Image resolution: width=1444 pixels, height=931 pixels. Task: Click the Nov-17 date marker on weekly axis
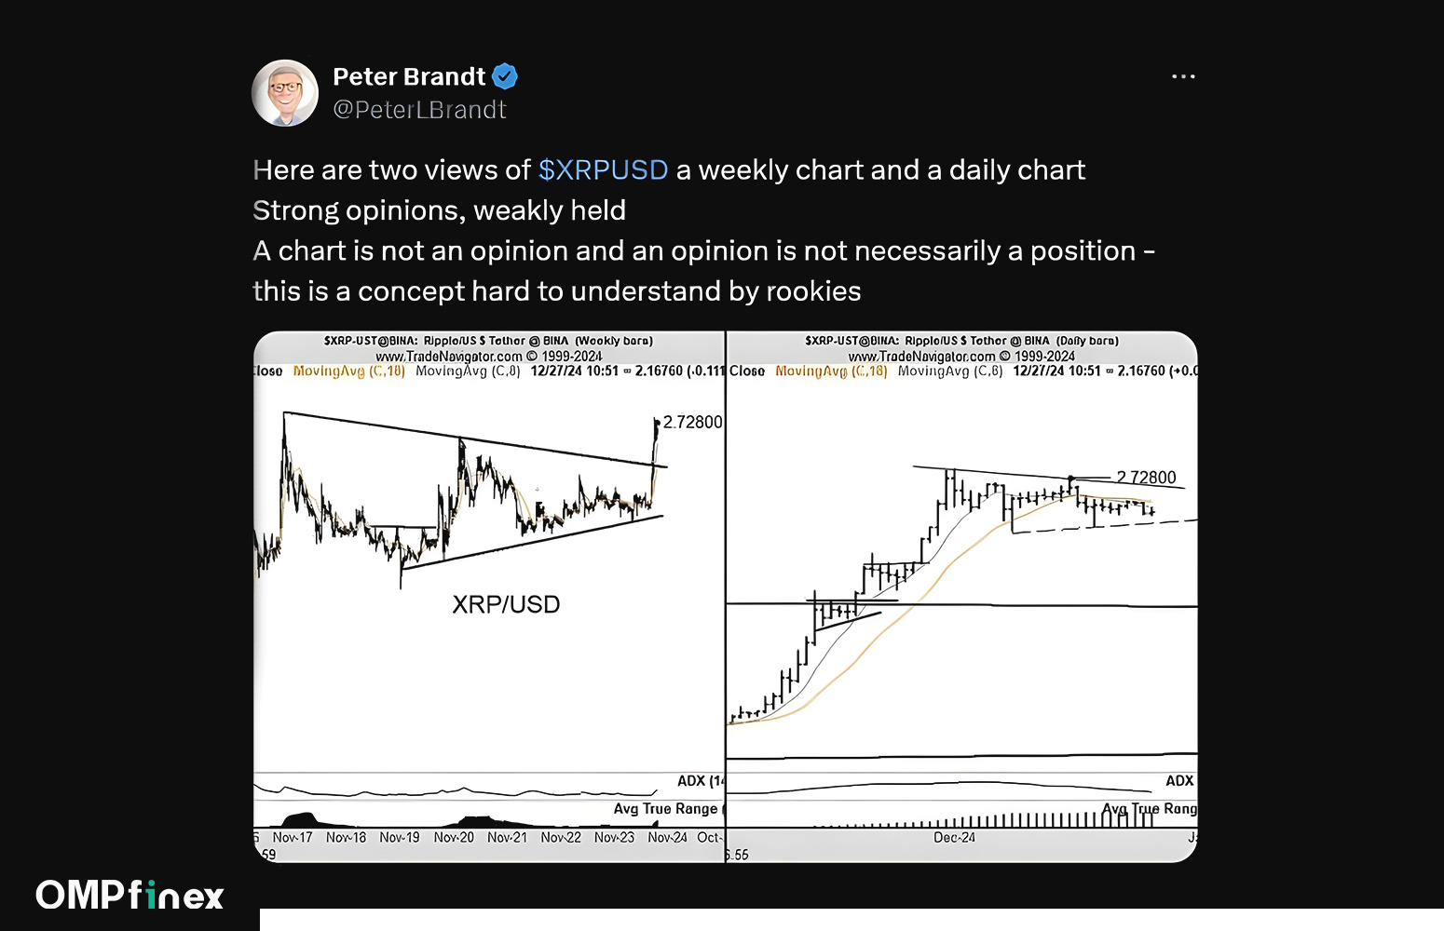tap(293, 838)
